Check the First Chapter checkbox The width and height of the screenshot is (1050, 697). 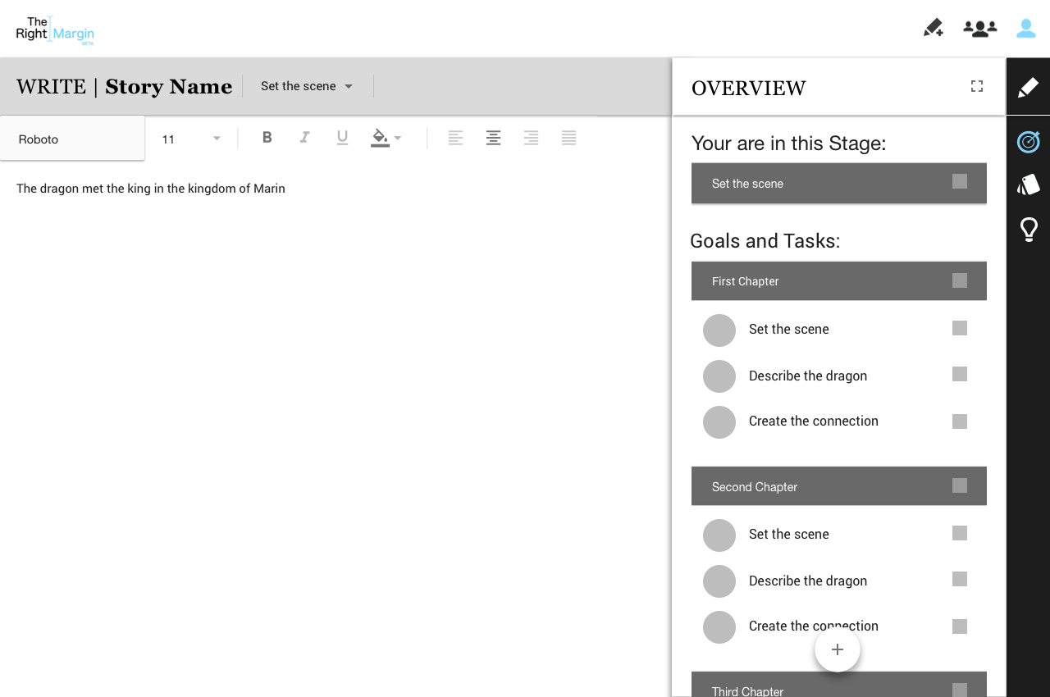click(960, 280)
